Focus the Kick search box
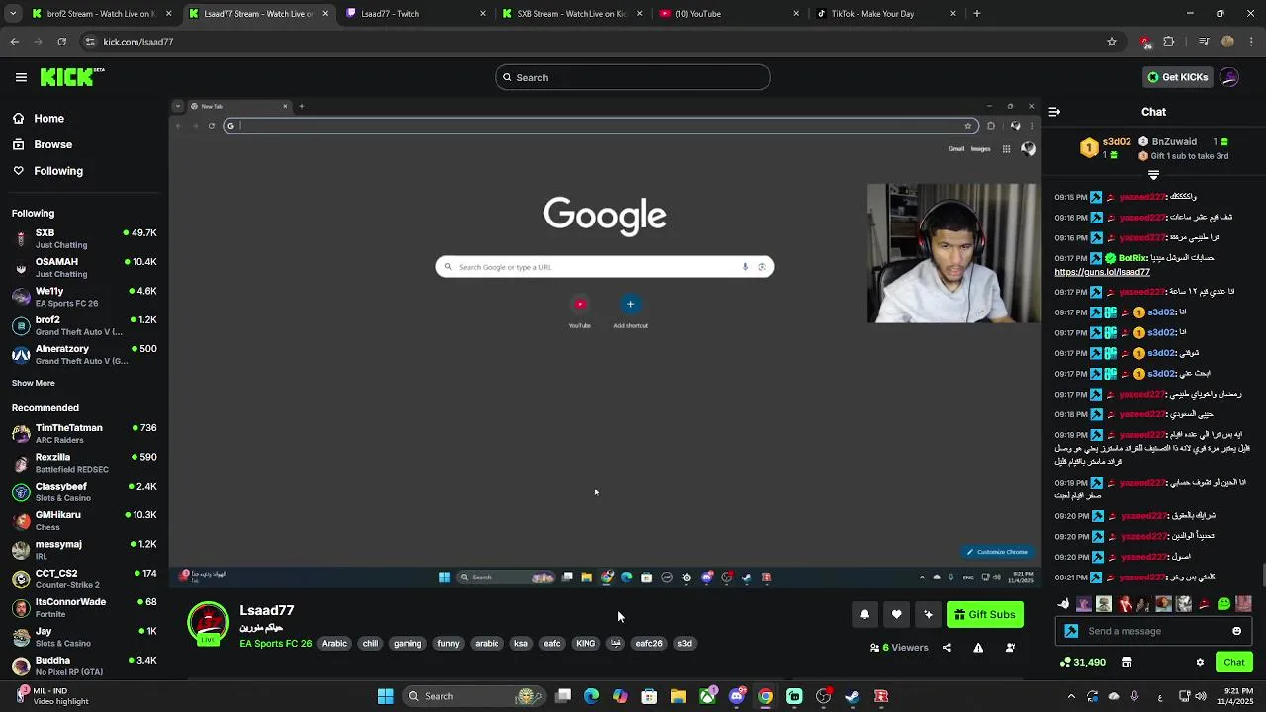1266x712 pixels. click(x=633, y=77)
